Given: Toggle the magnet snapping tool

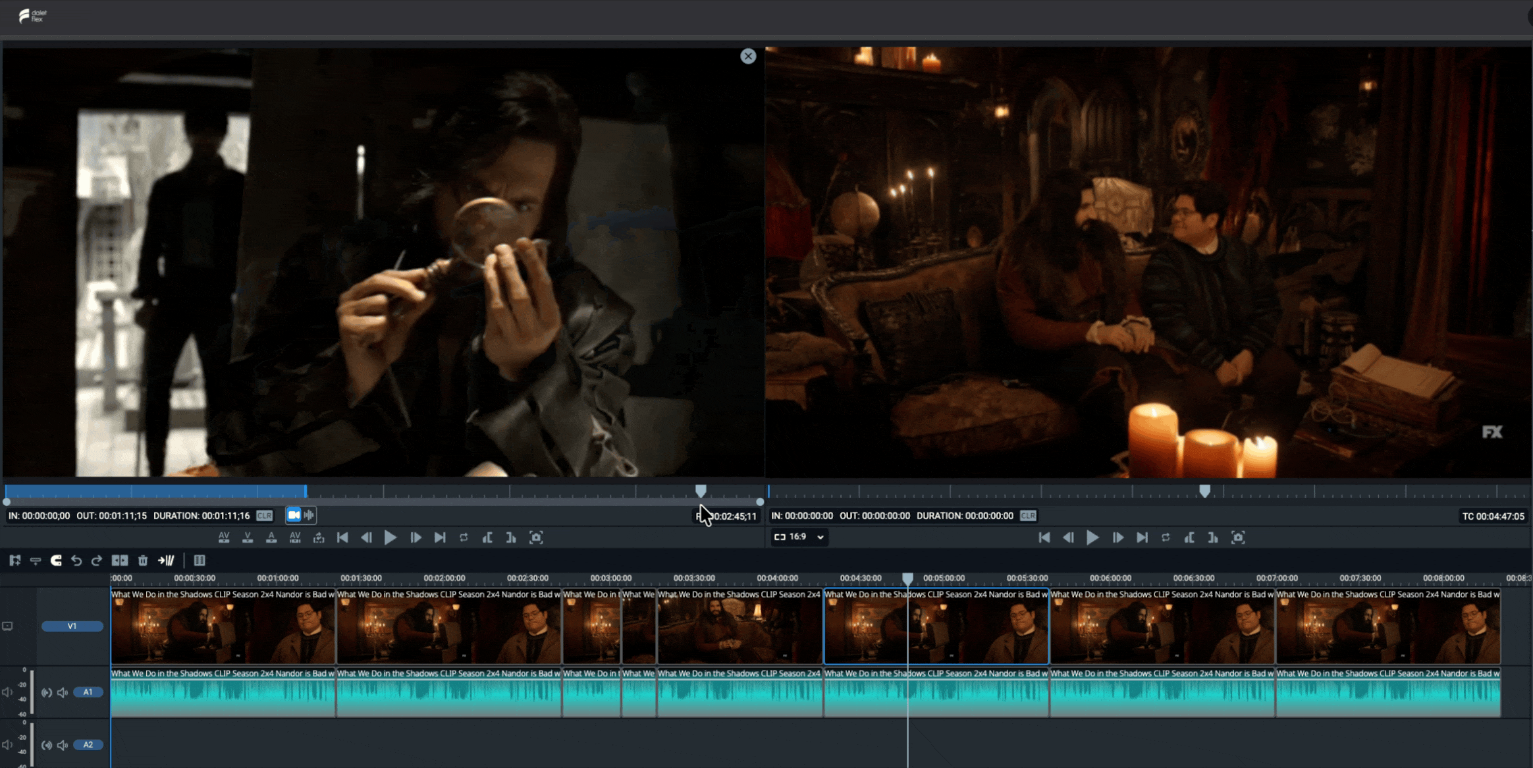Looking at the screenshot, I should [x=57, y=561].
